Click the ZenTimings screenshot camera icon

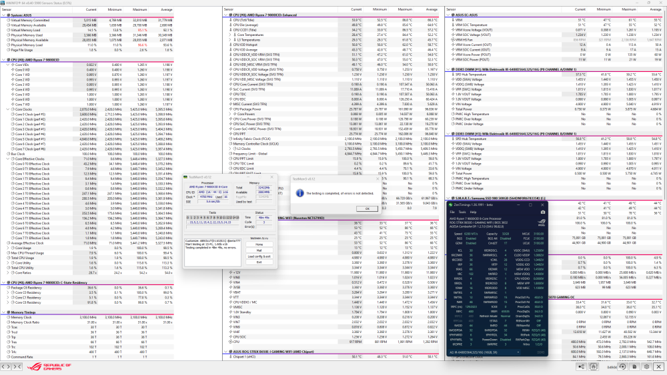(543, 212)
